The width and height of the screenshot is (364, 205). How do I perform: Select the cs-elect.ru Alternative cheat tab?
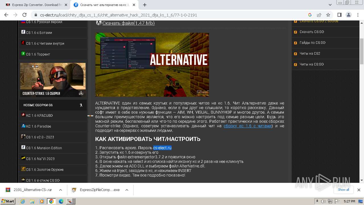104,5
